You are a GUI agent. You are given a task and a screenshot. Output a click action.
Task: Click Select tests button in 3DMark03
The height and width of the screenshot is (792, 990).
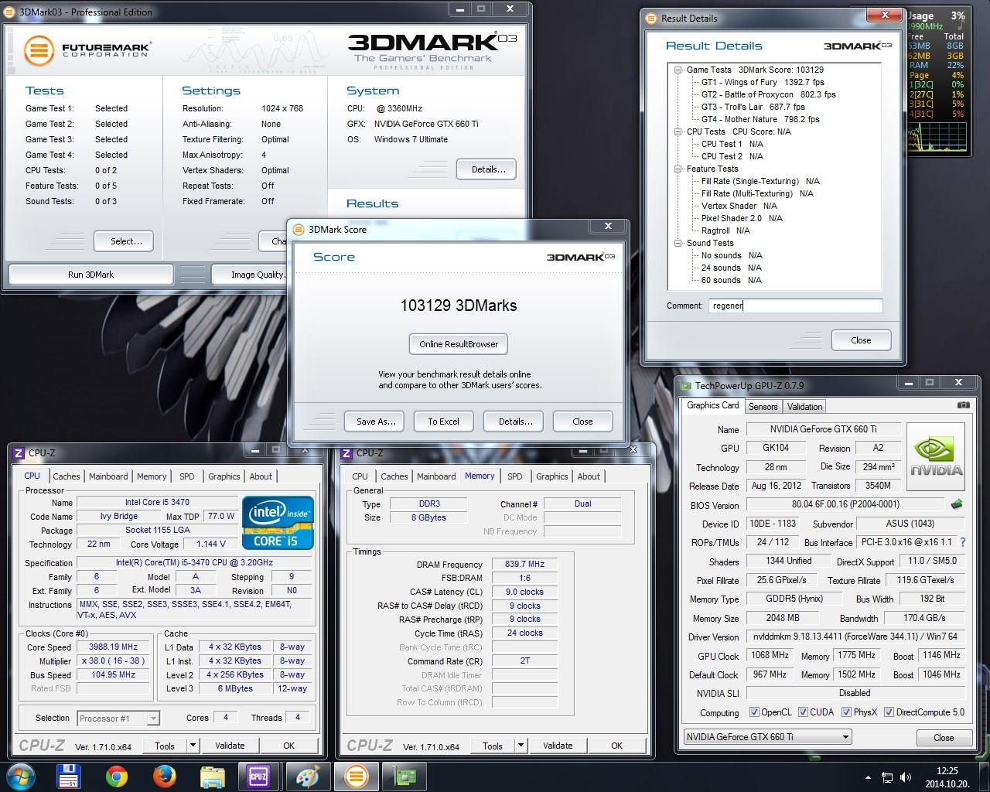[123, 241]
